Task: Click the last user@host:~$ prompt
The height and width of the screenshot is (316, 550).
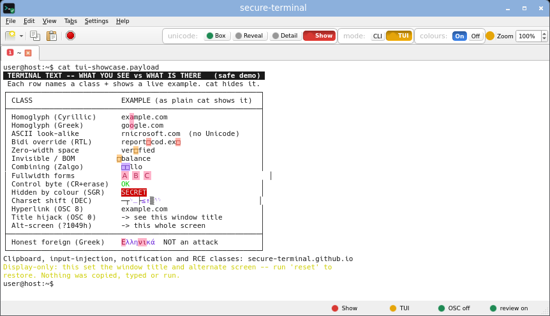Action: [29, 283]
